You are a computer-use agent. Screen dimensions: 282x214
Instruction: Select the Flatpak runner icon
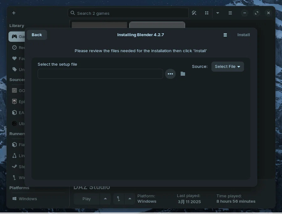pos(14,145)
